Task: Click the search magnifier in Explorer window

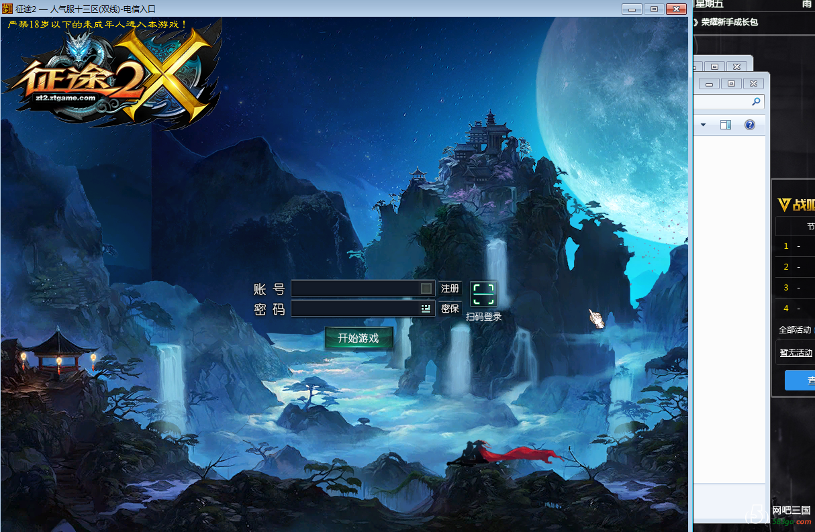Action: pos(756,102)
